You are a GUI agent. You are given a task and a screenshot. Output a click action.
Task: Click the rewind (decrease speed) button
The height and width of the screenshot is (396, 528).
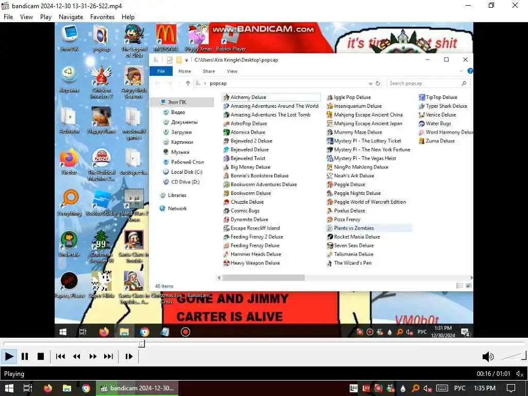pos(76,356)
